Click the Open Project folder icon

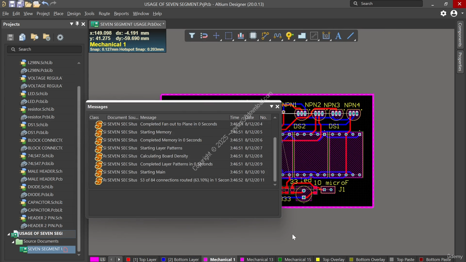tap(28, 4)
